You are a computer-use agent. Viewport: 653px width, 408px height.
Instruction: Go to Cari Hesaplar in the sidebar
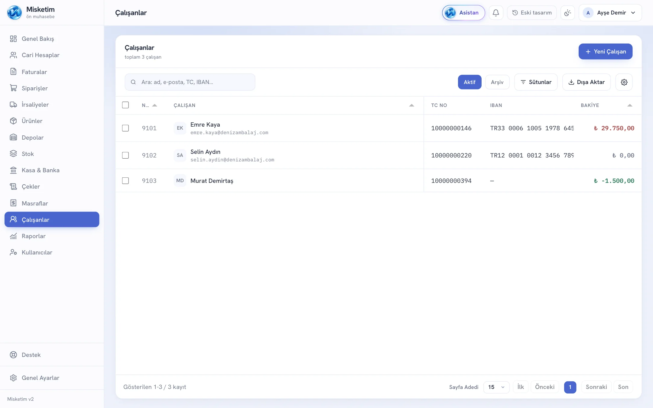coord(52,55)
